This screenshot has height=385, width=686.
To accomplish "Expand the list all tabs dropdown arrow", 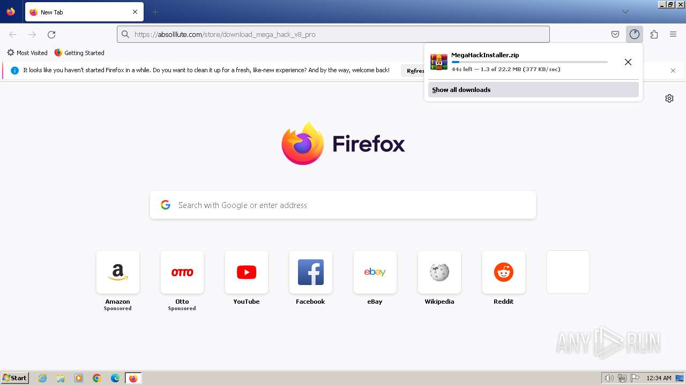I will [625, 12].
